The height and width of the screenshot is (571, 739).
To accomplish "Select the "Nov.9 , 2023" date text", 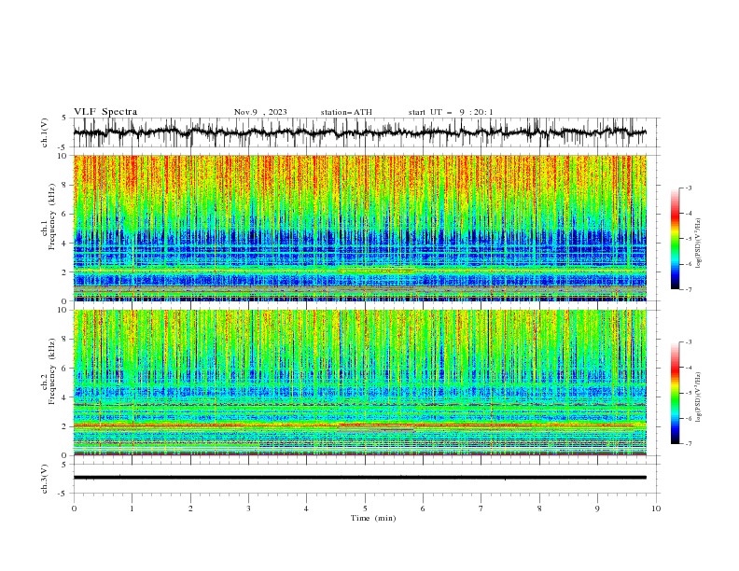I will pyautogui.click(x=260, y=112).
